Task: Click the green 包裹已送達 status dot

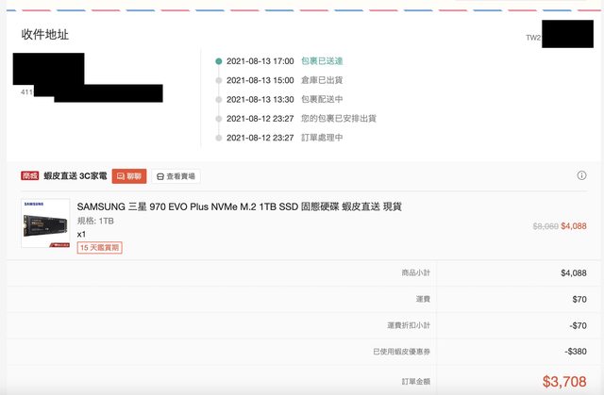Action: [x=218, y=61]
